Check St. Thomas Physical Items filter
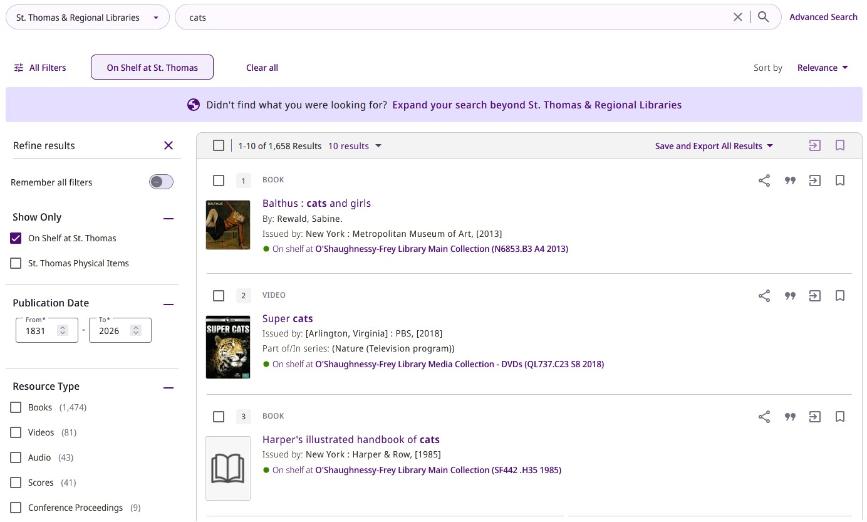Viewport: 867px width, 522px height. pyautogui.click(x=16, y=263)
